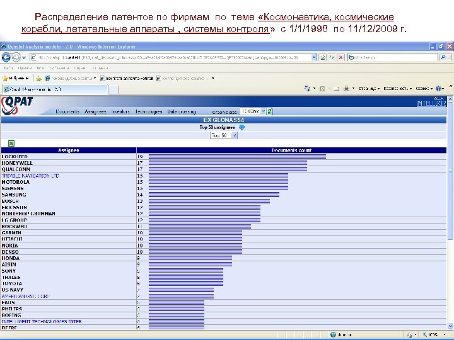Toggle the Compatibility View icon
This screenshot has width=454, height=340.
coord(323,57)
